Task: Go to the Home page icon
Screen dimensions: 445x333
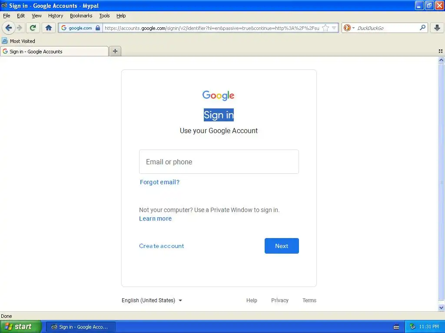Action: (49, 28)
